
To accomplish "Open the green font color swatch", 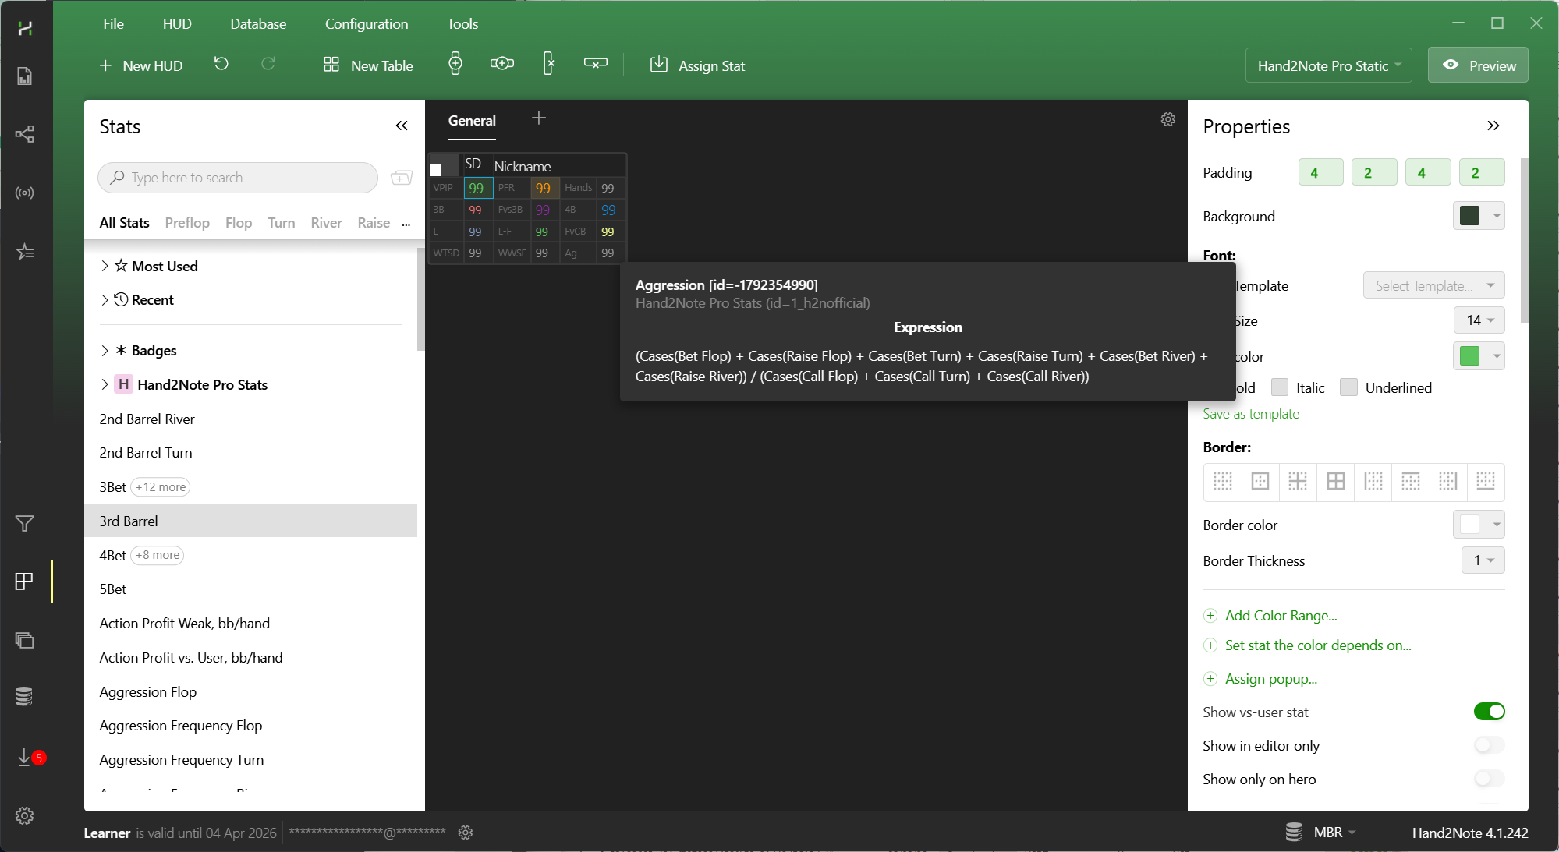I will tap(1470, 356).
